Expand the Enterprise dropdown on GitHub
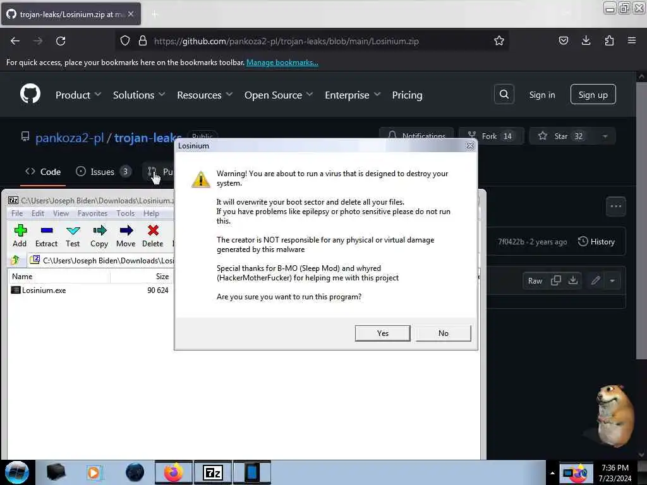Viewport: 647px width, 485px height. point(353,95)
